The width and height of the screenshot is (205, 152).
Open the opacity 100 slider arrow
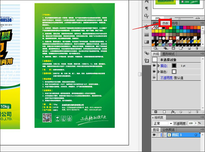click(x=196, y=123)
